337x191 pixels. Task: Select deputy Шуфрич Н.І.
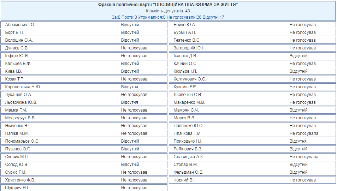coord(17,188)
